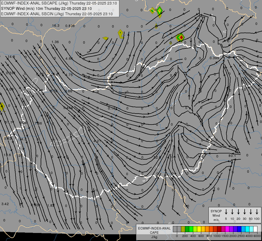Click the 6000 tick label in CAPE legend
The width and height of the screenshot is (262, 241).
pos(257,236)
